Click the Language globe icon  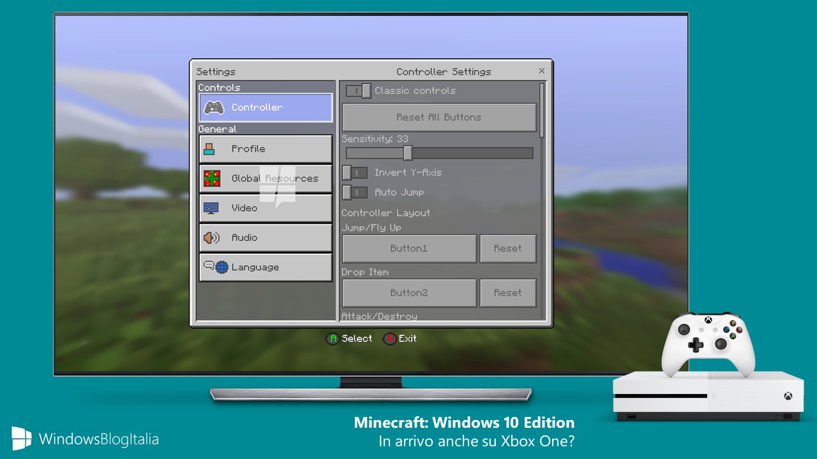pos(221,267)
